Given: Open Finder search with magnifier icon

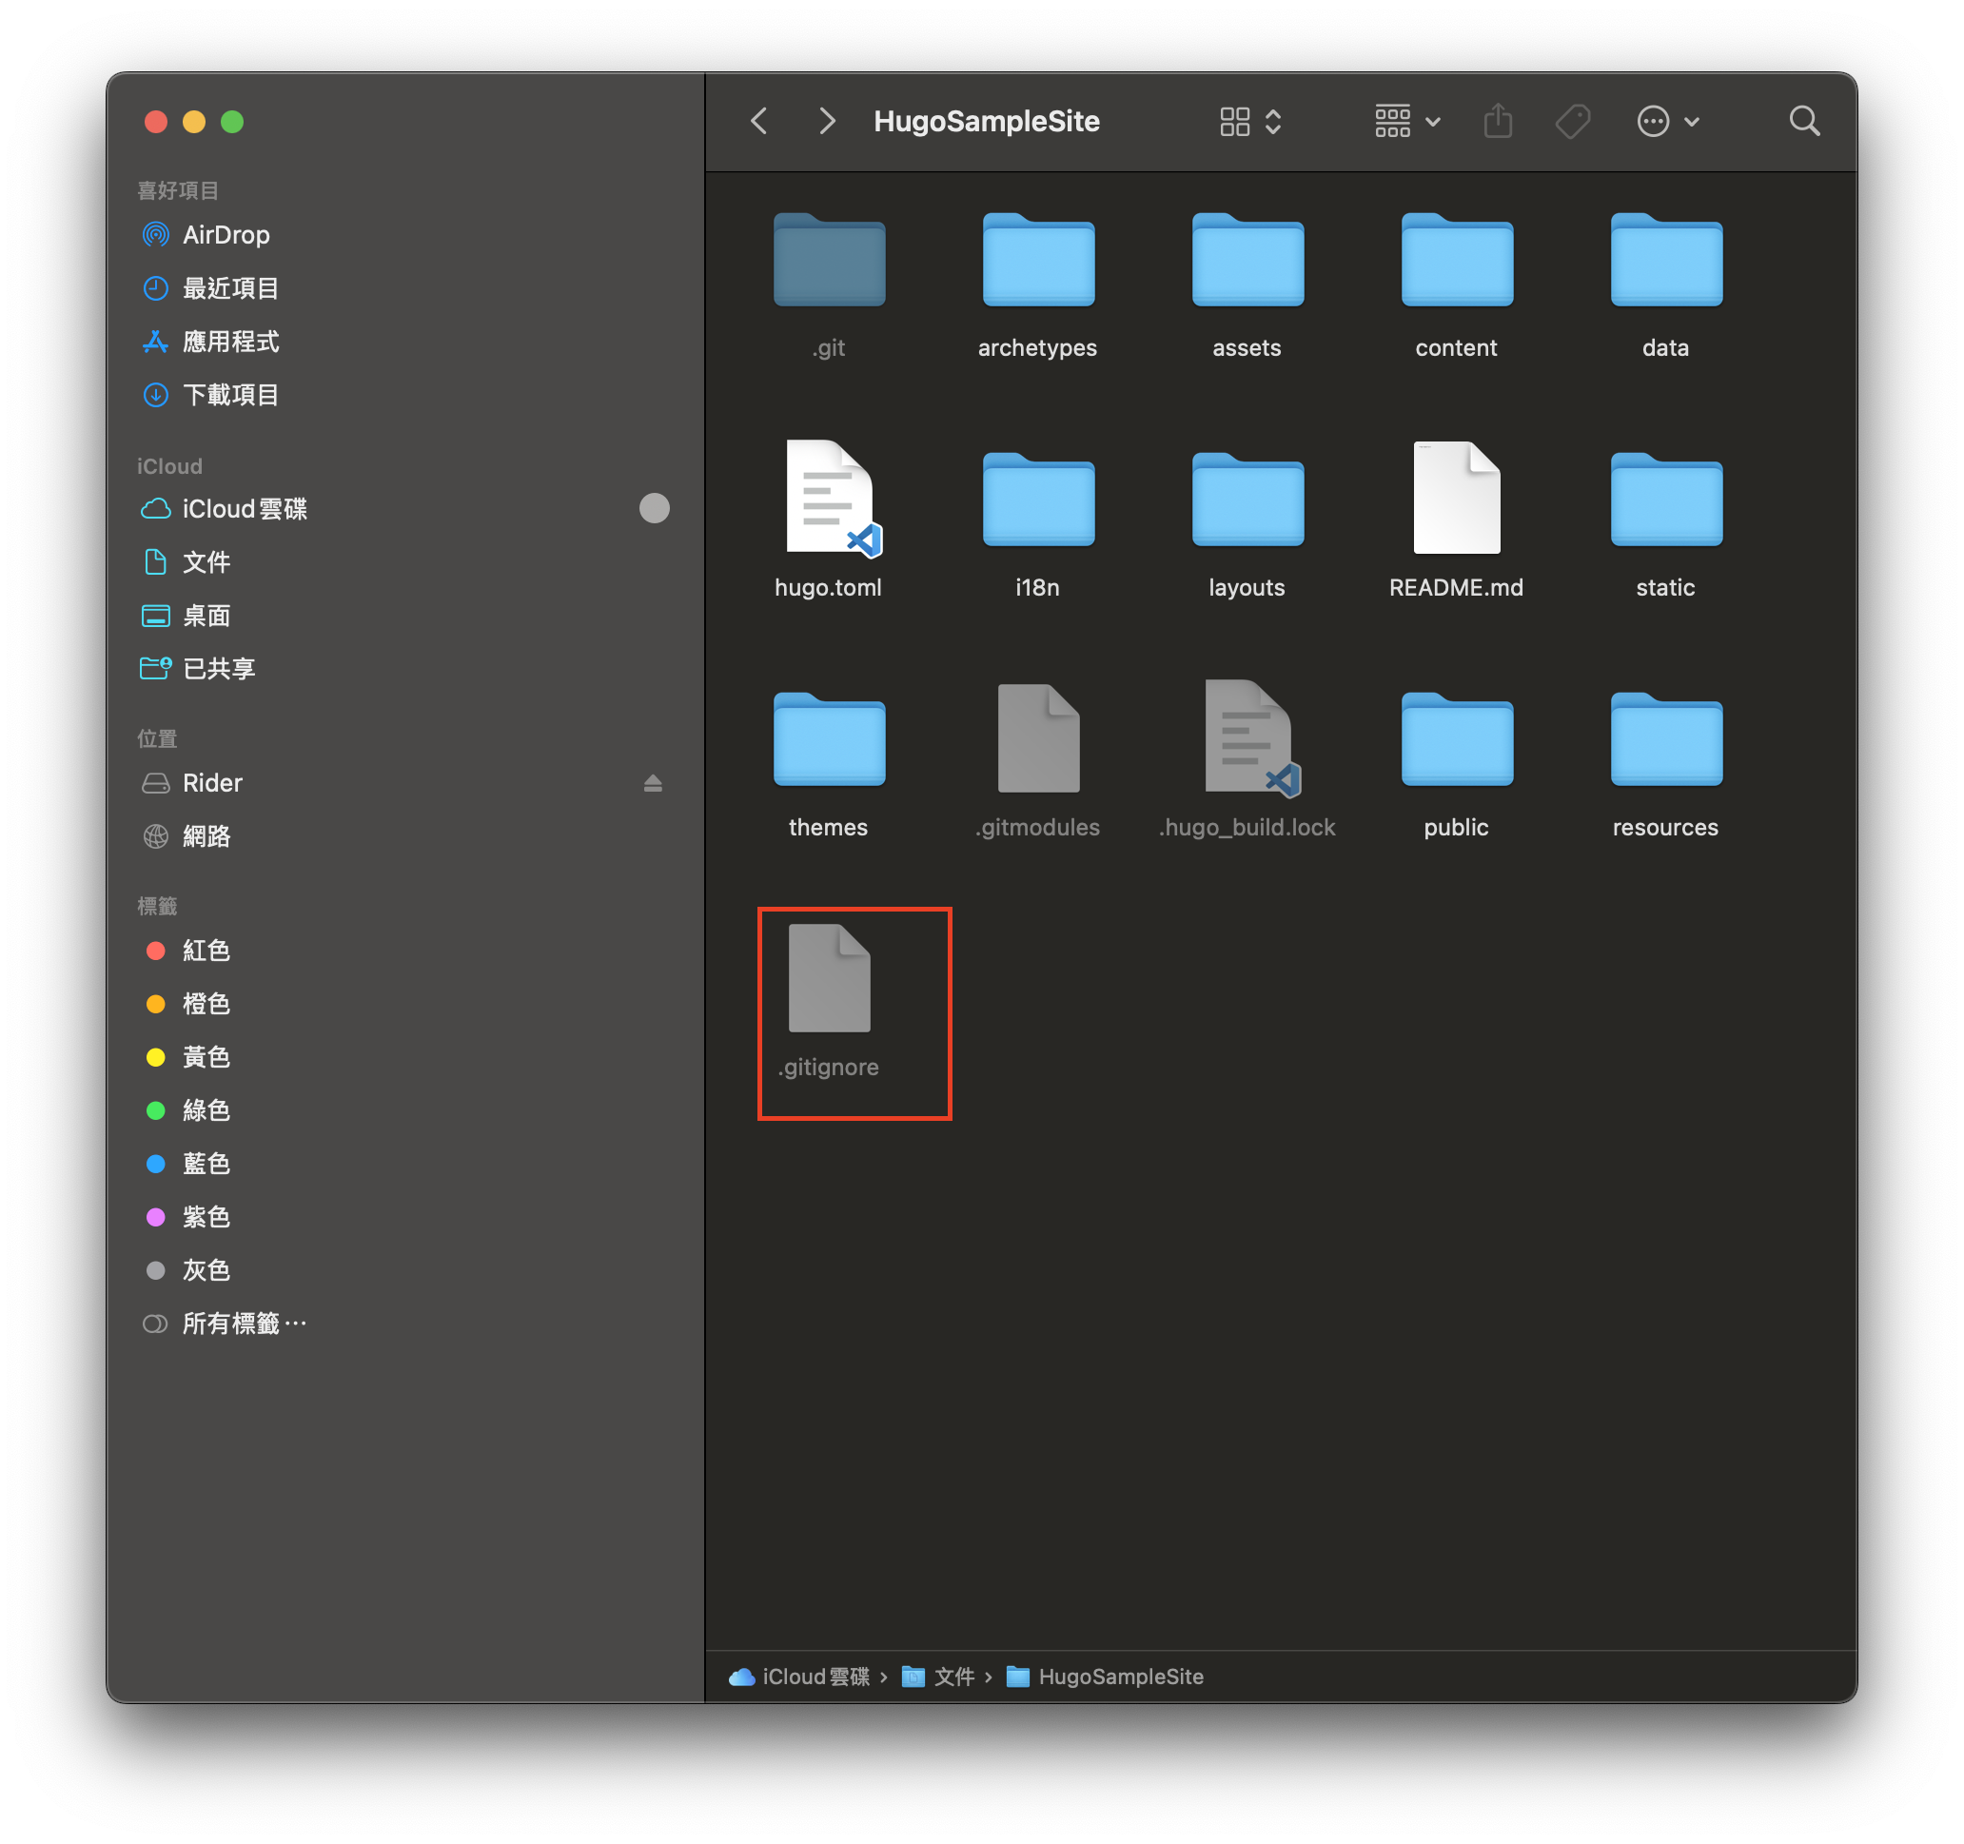Looking at the screenshot, I should tap(1804, 122).
